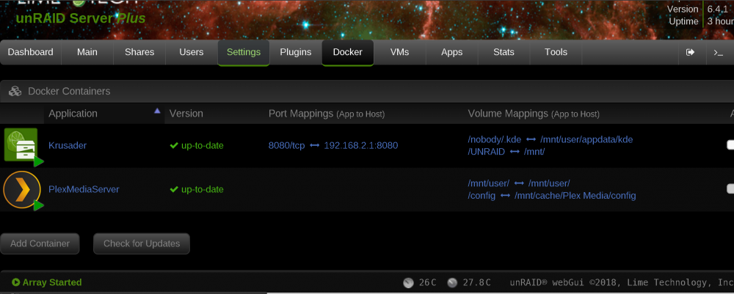The width and height of the screenshot is (734, 294).
Task: Click the Array Started status icon
Action: [x=16, y=282]
